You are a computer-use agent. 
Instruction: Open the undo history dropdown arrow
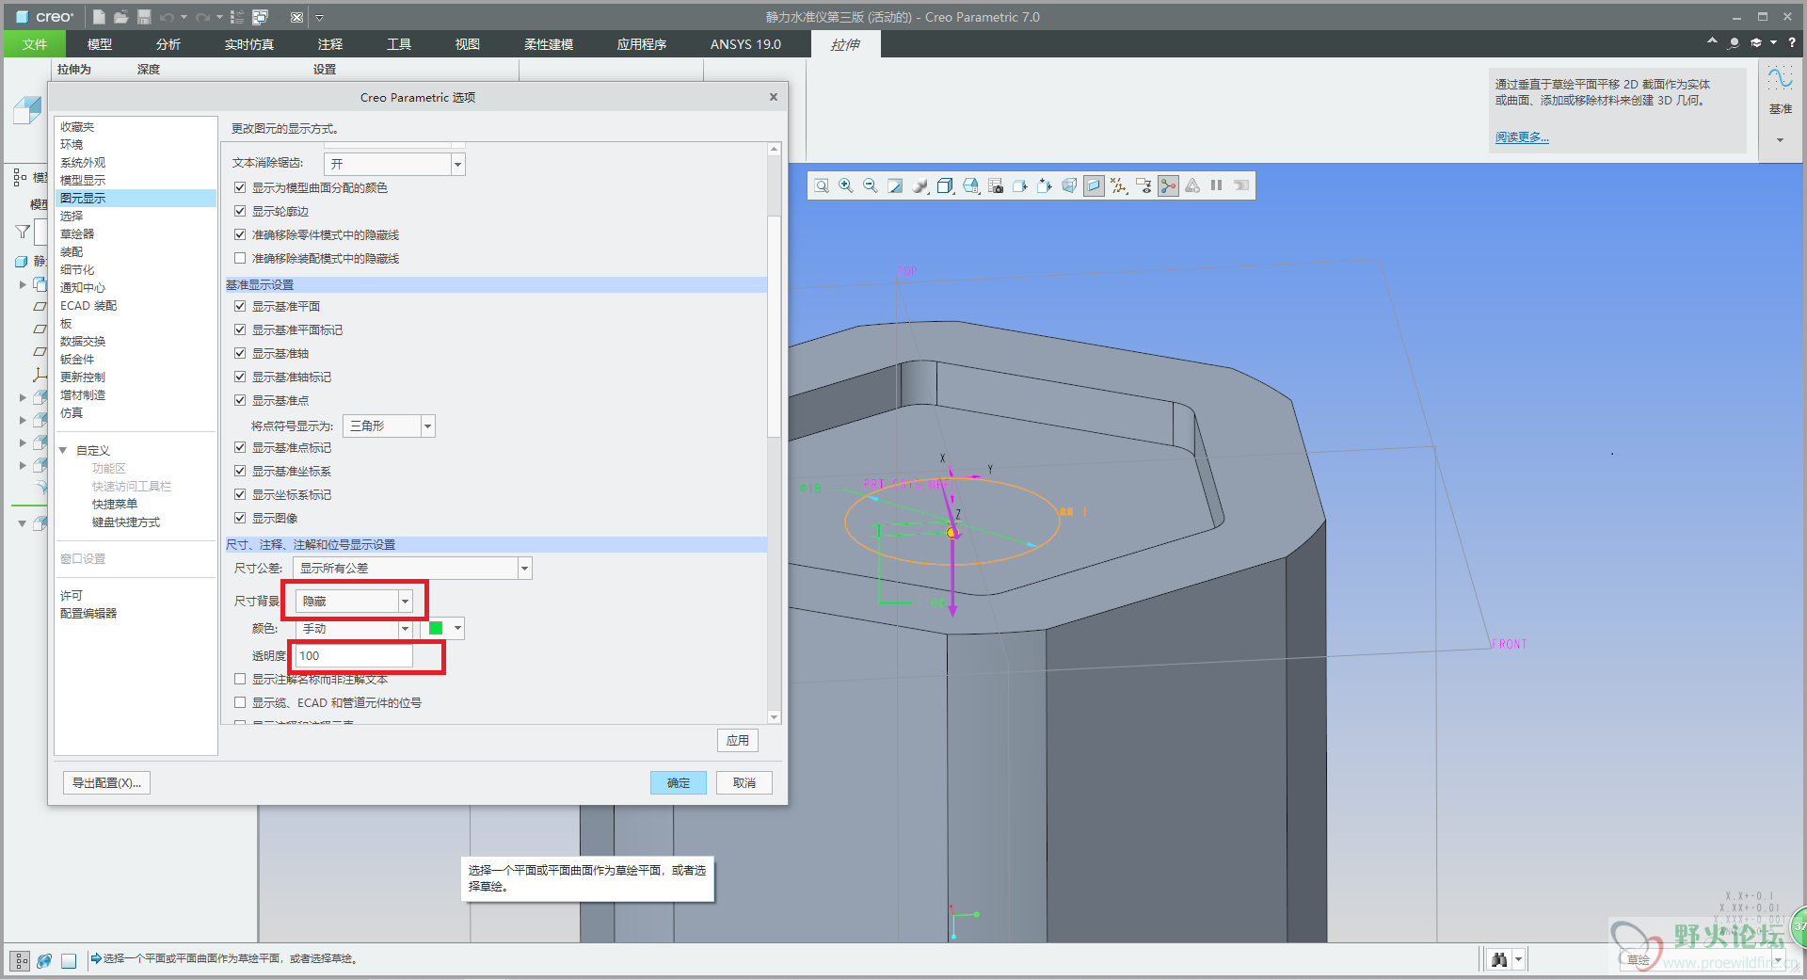(184, 17)
